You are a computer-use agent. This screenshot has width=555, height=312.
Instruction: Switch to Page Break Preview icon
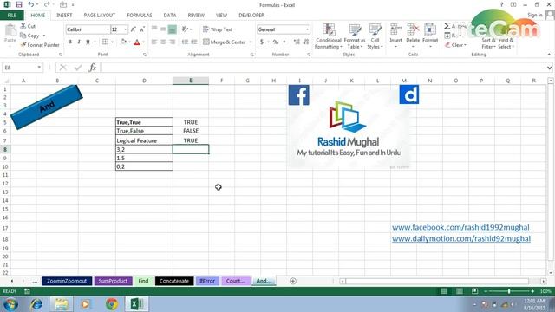474,291
